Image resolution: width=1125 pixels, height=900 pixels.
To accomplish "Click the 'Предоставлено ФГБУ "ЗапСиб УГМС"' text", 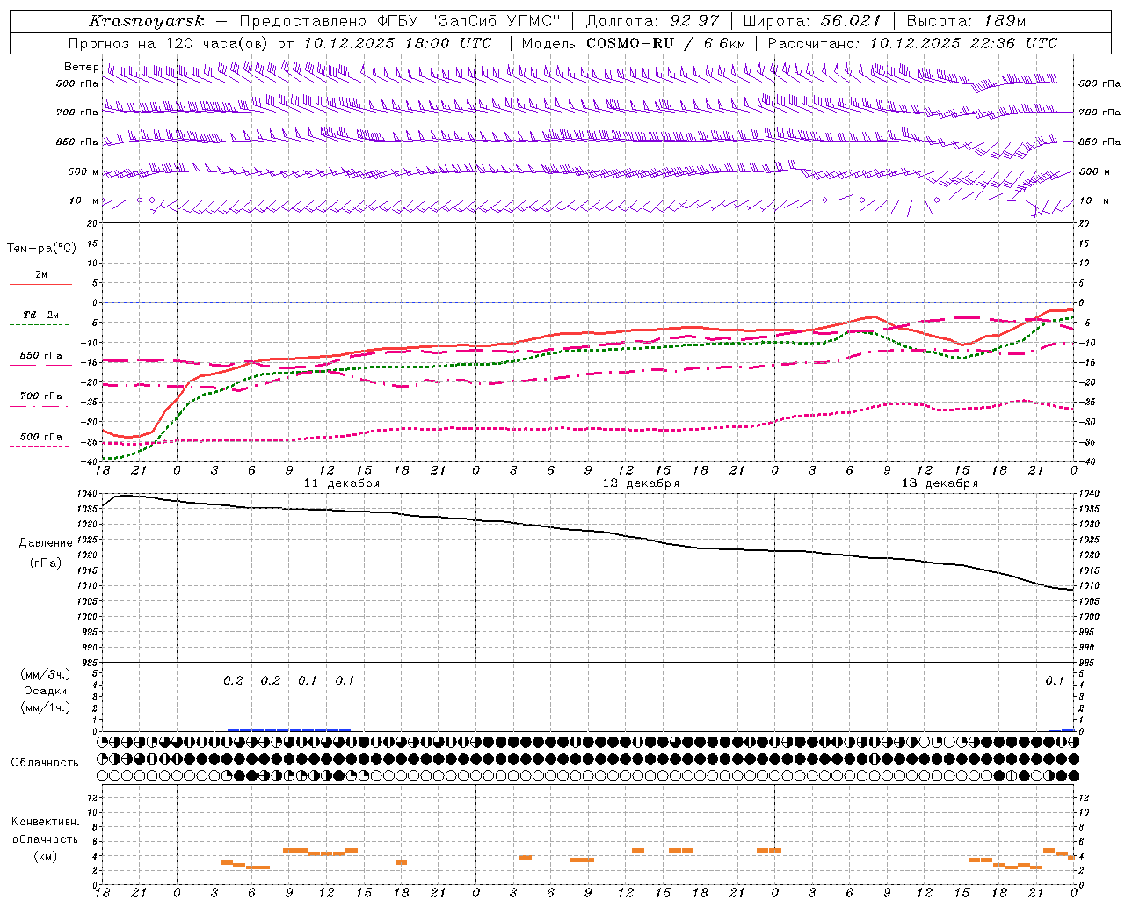I will point(400,21).
